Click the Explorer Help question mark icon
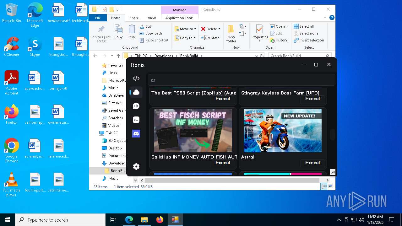This screenshot has width=402, height=226. point(332,18)
